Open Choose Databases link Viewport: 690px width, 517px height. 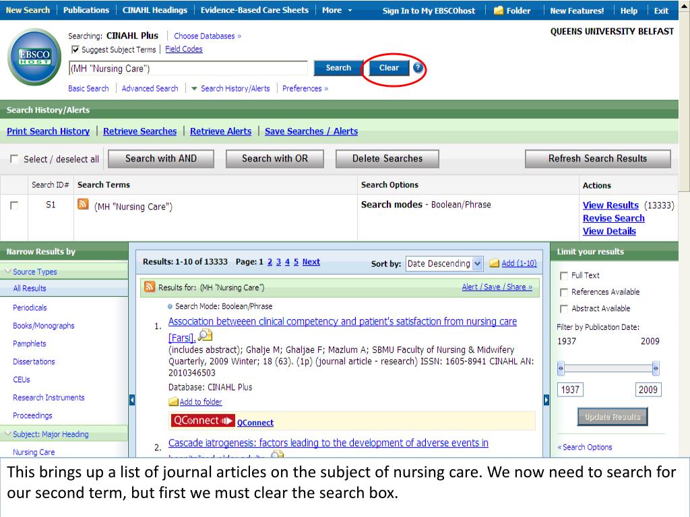tap(208, 36)
